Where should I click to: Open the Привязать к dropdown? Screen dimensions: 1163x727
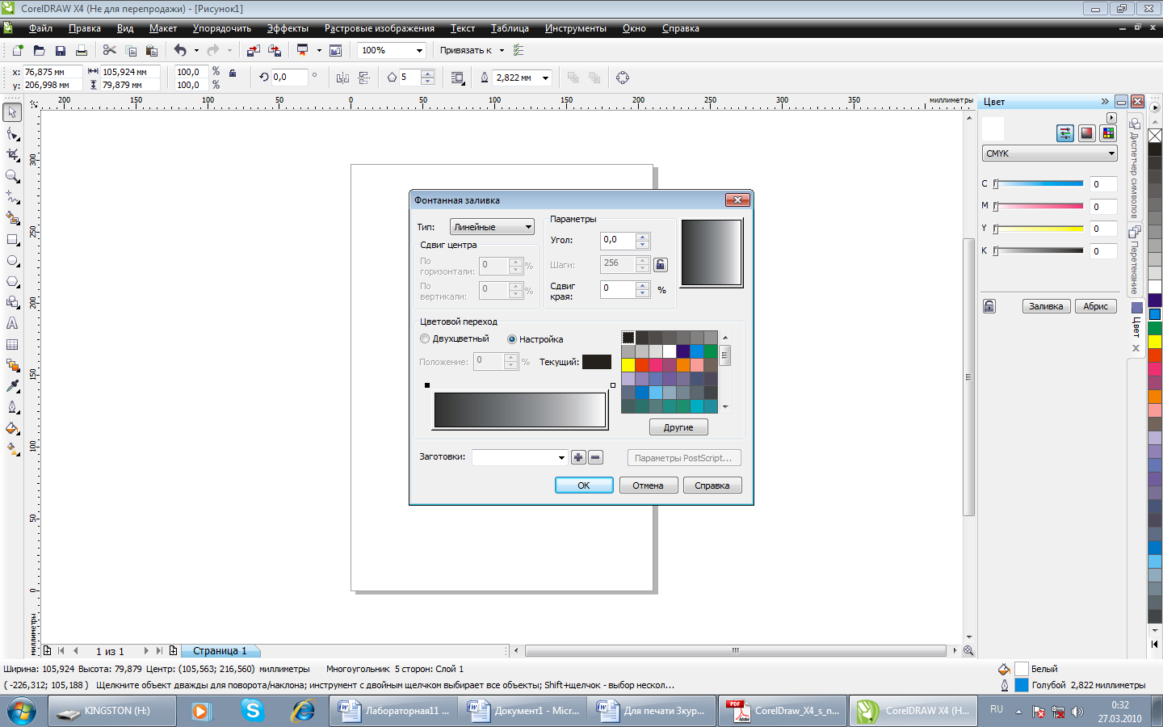pos(502,50)
